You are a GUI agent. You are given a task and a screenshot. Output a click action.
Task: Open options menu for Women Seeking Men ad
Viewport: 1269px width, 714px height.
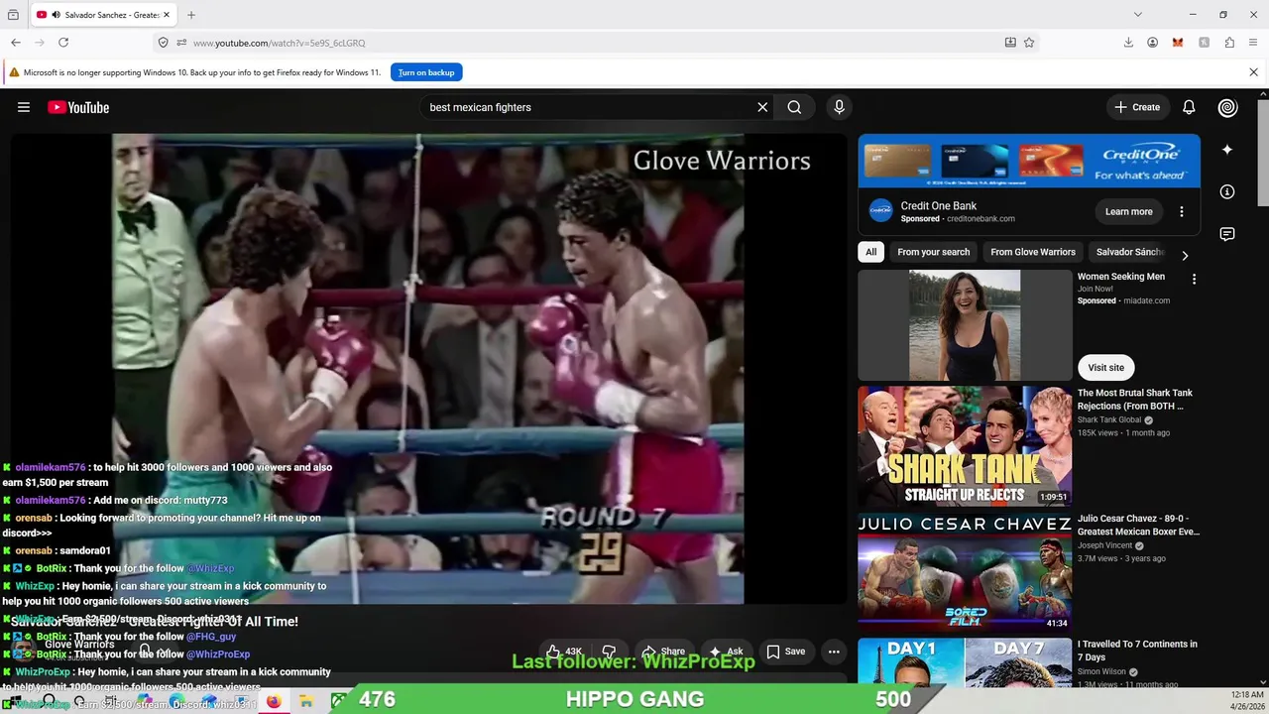[1194, 280]
